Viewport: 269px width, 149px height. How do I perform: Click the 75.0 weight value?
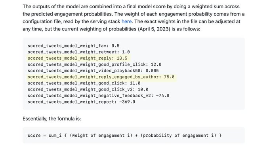point(169,77)
